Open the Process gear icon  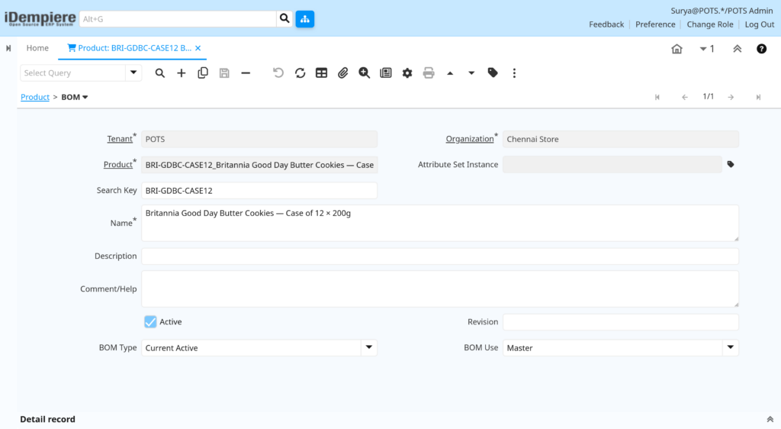[x=407, y=73]
